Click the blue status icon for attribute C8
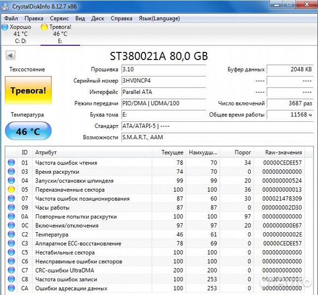The width and height of the screenshot is (318, 295). tap(11, 279)
